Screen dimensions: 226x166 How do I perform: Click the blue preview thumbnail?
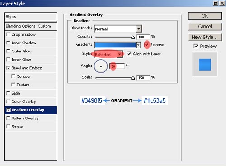coord(205,65)
